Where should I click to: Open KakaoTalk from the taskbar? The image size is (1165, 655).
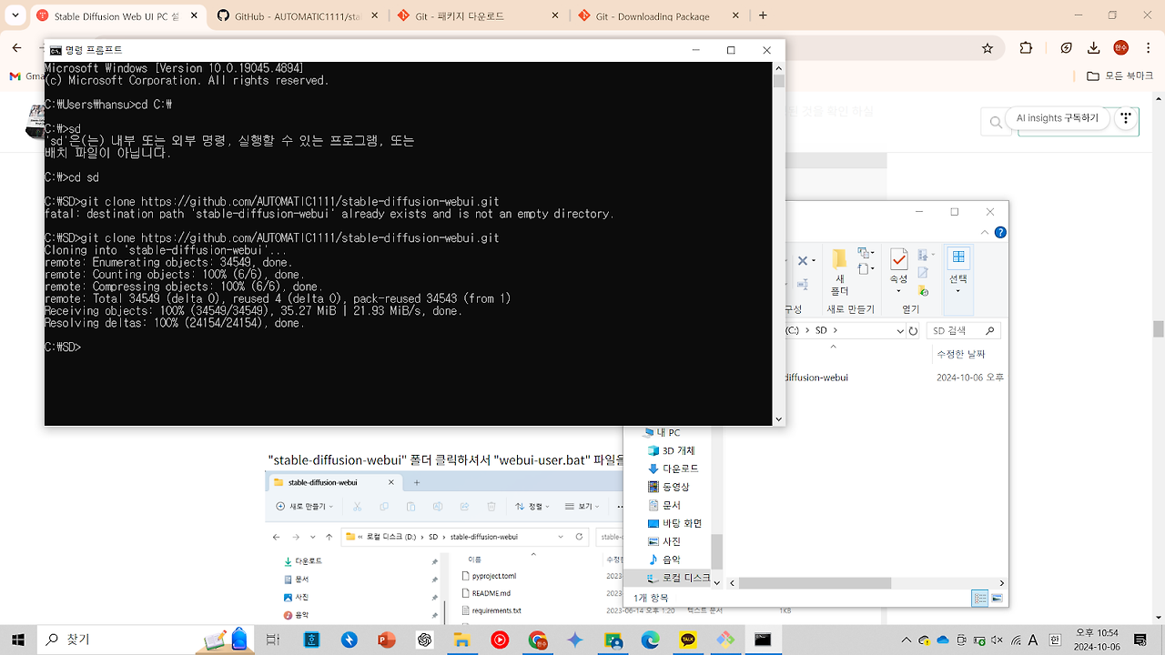click(687, 640)
